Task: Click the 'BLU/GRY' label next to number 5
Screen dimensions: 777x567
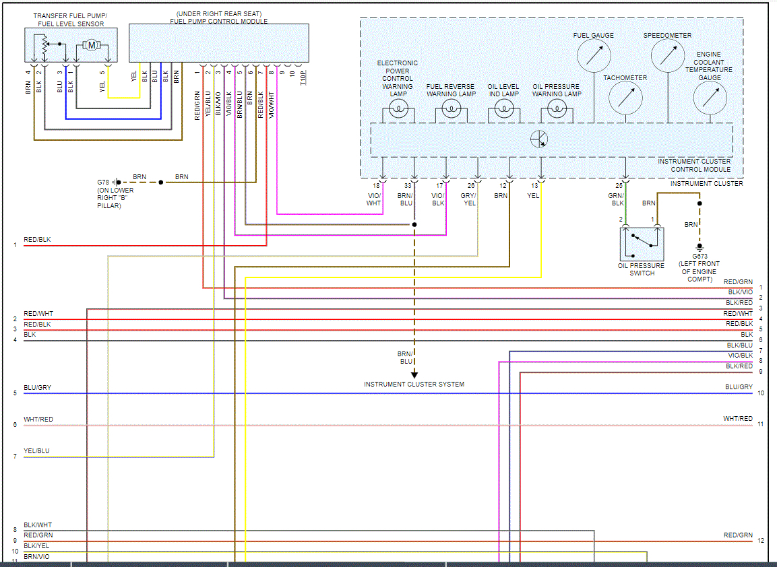Action: (37, 388)
